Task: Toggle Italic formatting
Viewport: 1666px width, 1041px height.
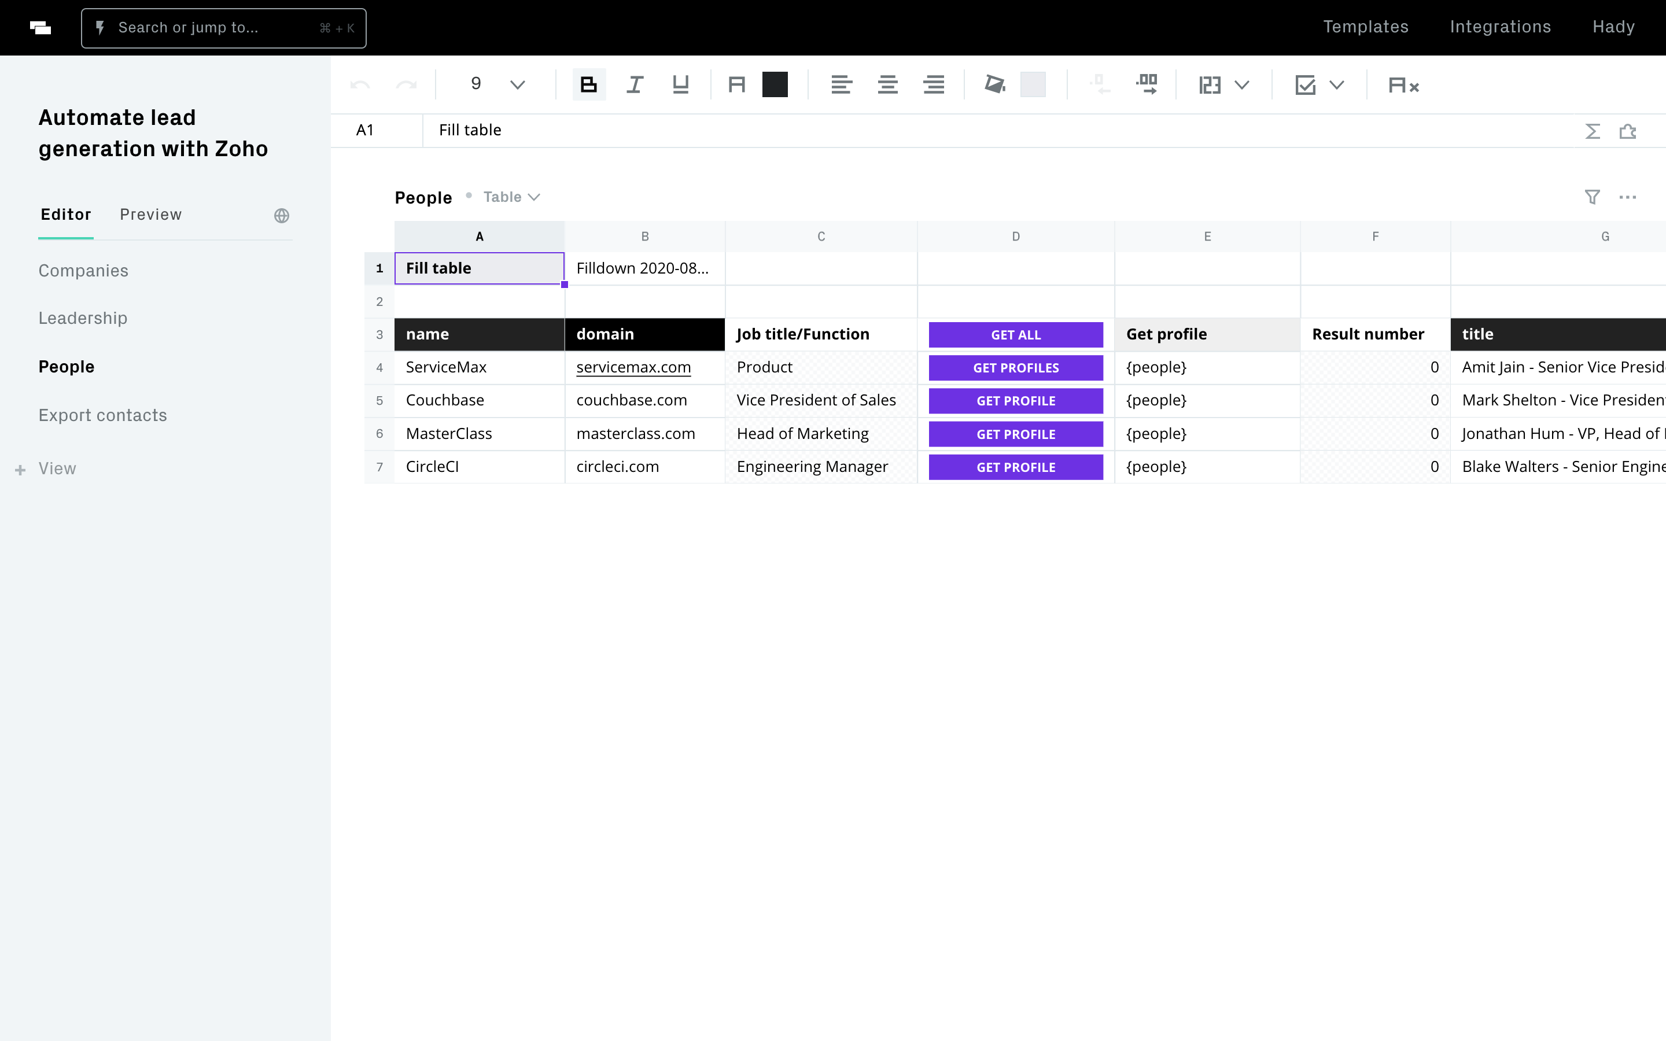Action: 634,84
